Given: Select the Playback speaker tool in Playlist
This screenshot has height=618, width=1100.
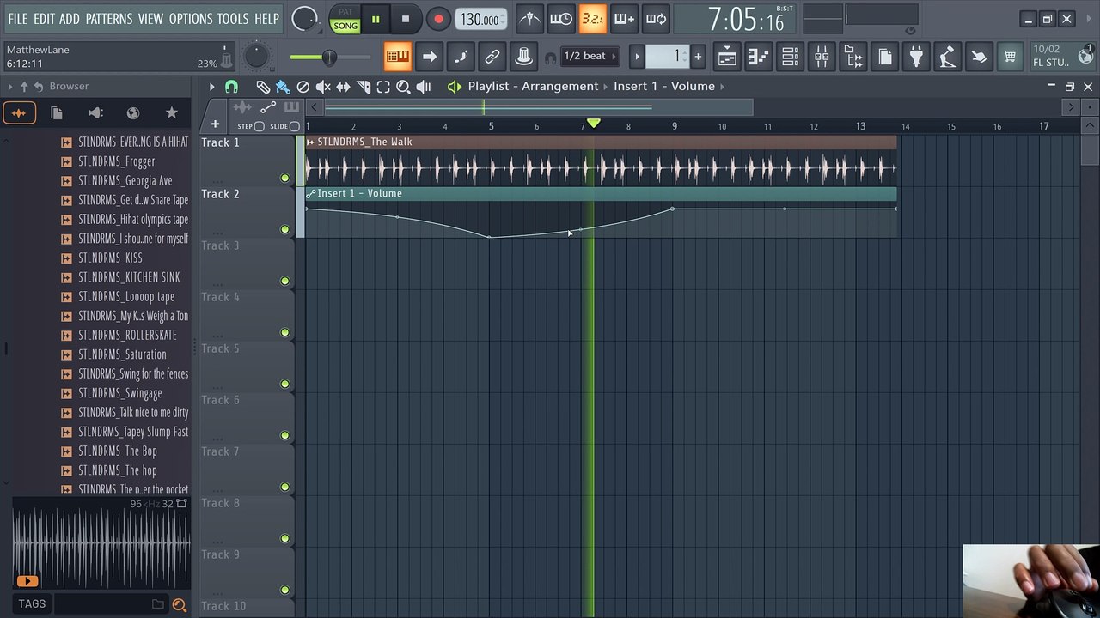Looking at the screenshot, I should [x=424, y=87].
